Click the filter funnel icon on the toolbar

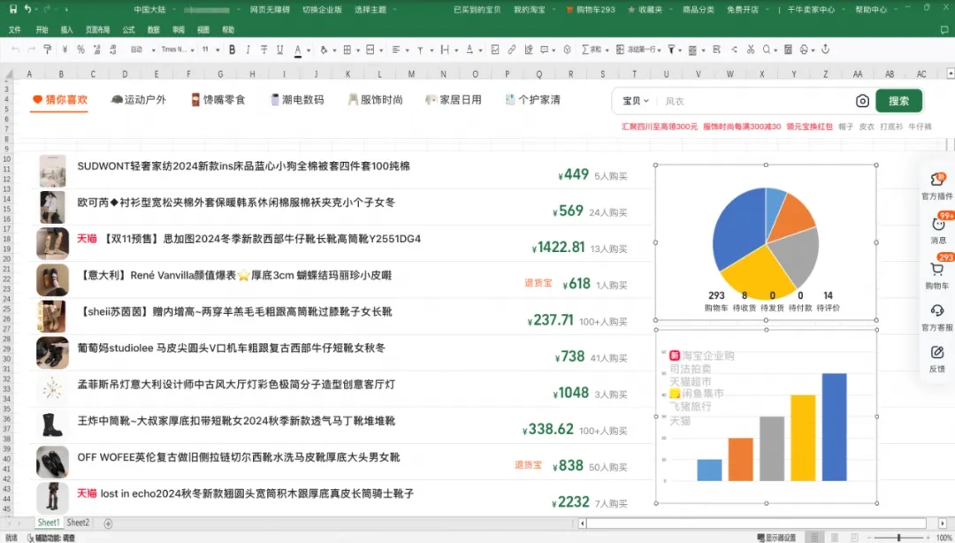[673, 50]
